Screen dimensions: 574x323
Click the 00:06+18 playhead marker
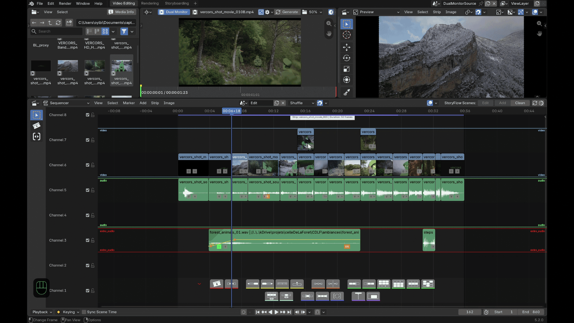(231, 111)
